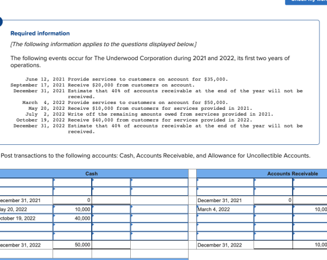The image size is (327, 260).
Task: Open first blank date dropdown in Accounts Receivable
Action: (225, 182)
